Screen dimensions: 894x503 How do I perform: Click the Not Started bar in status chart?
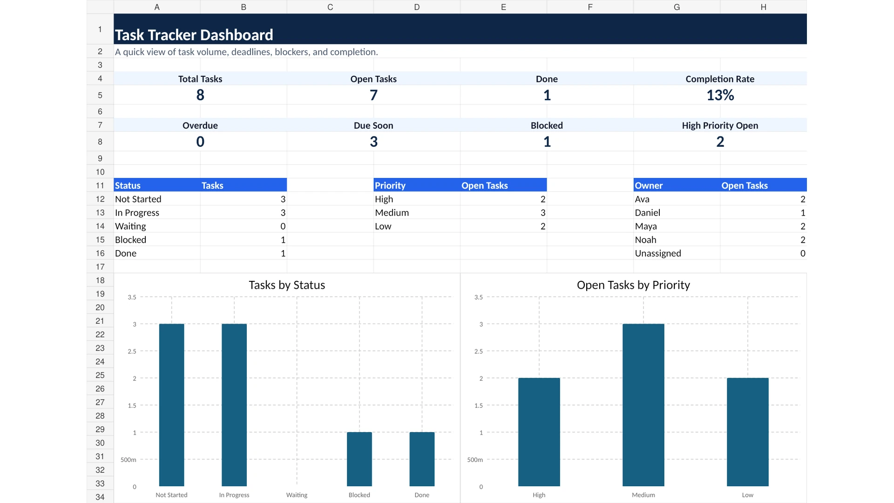pos(171,405)
